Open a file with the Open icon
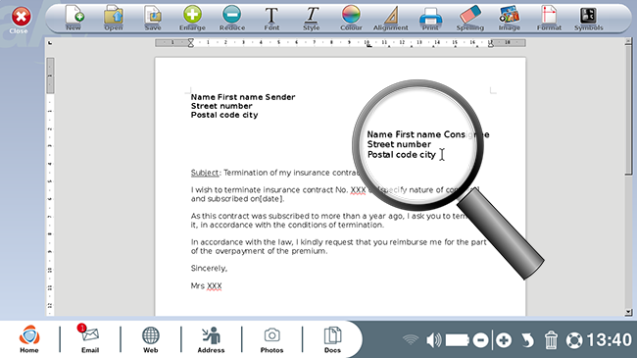Image resolution: width=637 pixels, height=358 pixels. (114, 19)
